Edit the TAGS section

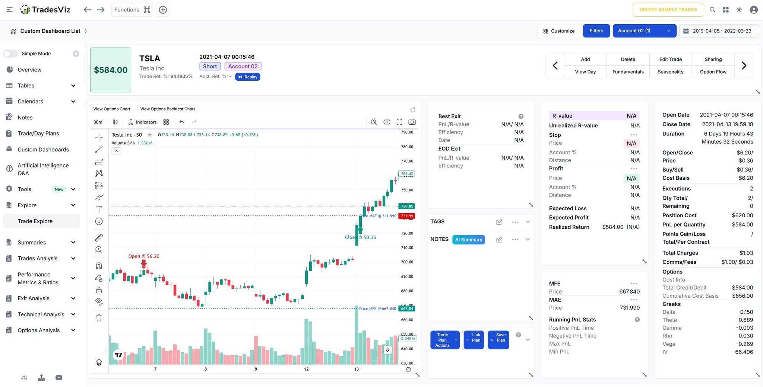point(499,222)
